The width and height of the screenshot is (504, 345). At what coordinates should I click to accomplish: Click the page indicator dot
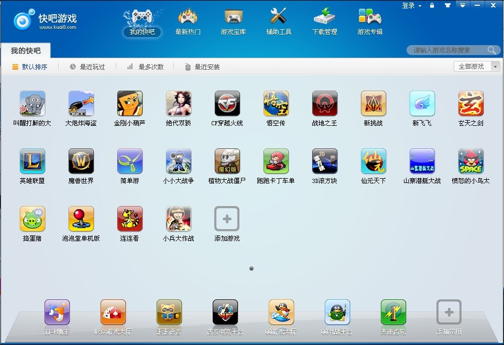coord(251,268)
